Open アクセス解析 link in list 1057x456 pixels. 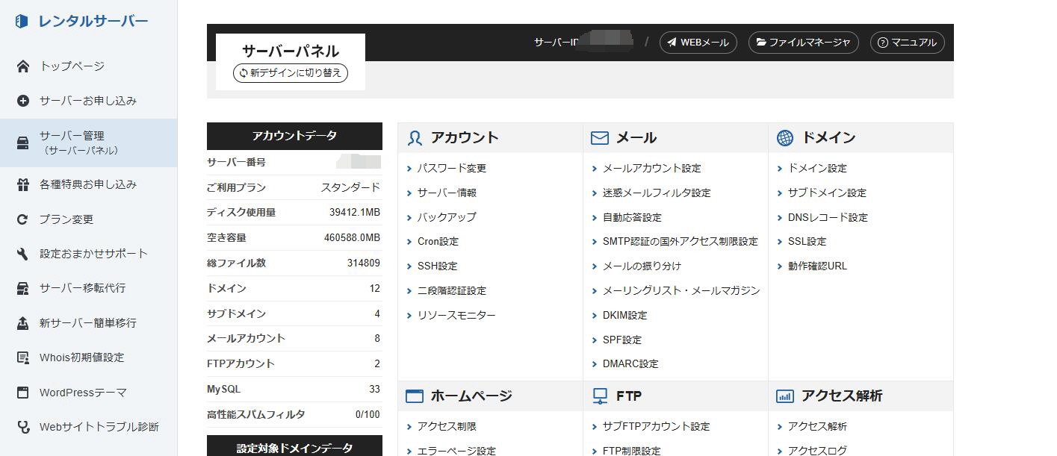[x=817, y=427]
